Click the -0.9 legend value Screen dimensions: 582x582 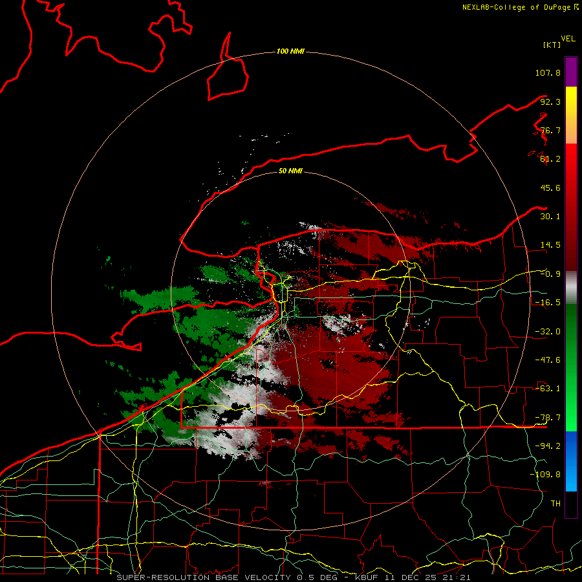click(x=550, y=274)
